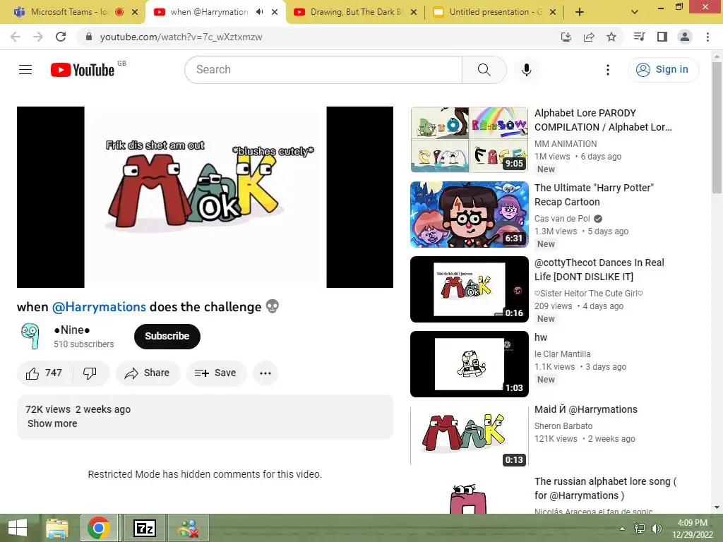This screenshot has height=542, width=723.
Task: Start voice search with the microphone
Action: [x=526, y=70]
